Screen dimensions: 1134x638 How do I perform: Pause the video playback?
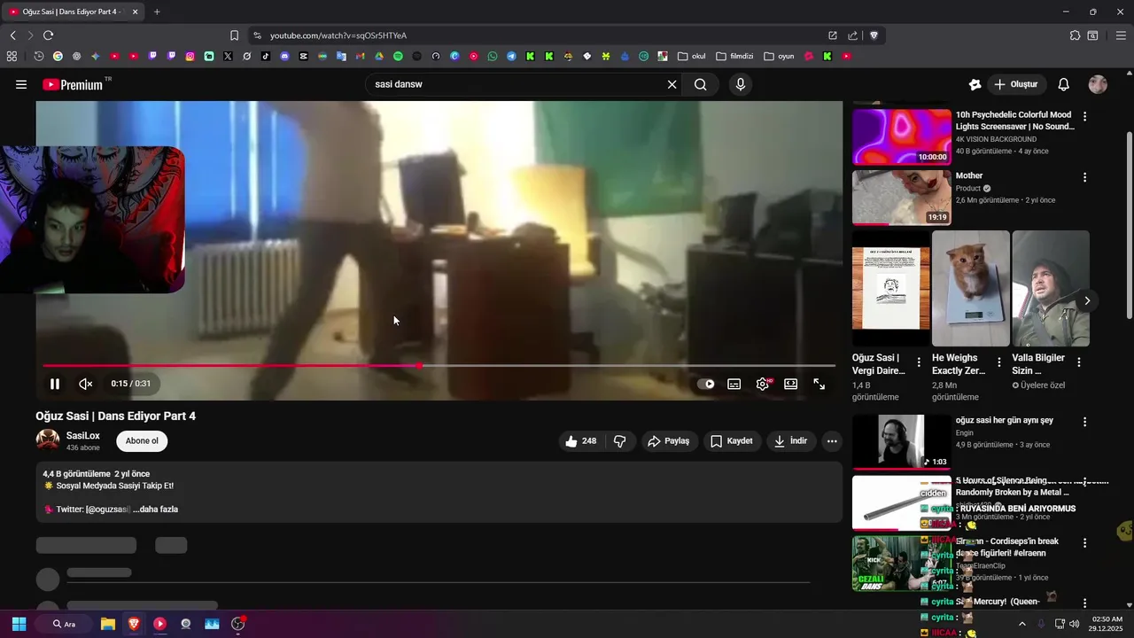tap(55, 384)
